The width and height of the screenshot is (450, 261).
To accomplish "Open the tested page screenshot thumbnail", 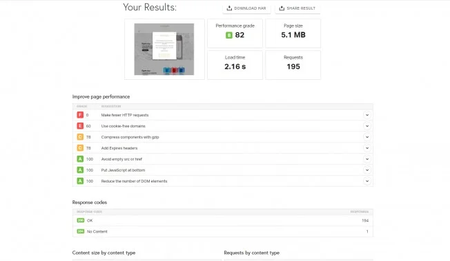I will click(164, 50).
